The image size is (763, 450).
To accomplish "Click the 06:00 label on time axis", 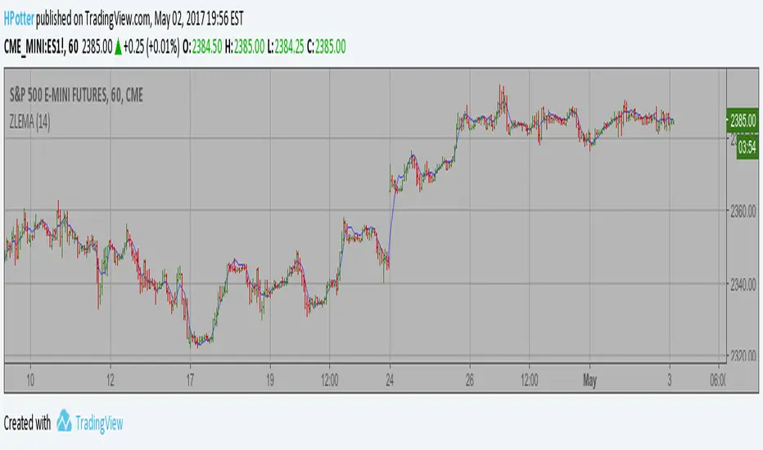I will [x=718, y=380].
